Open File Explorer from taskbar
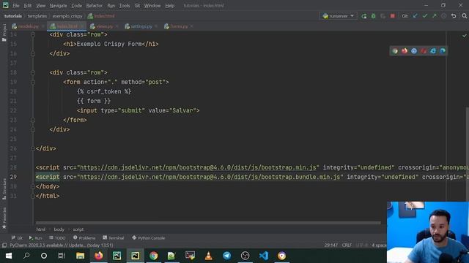Viewport: 469px width, 263px height. (80, 256)
